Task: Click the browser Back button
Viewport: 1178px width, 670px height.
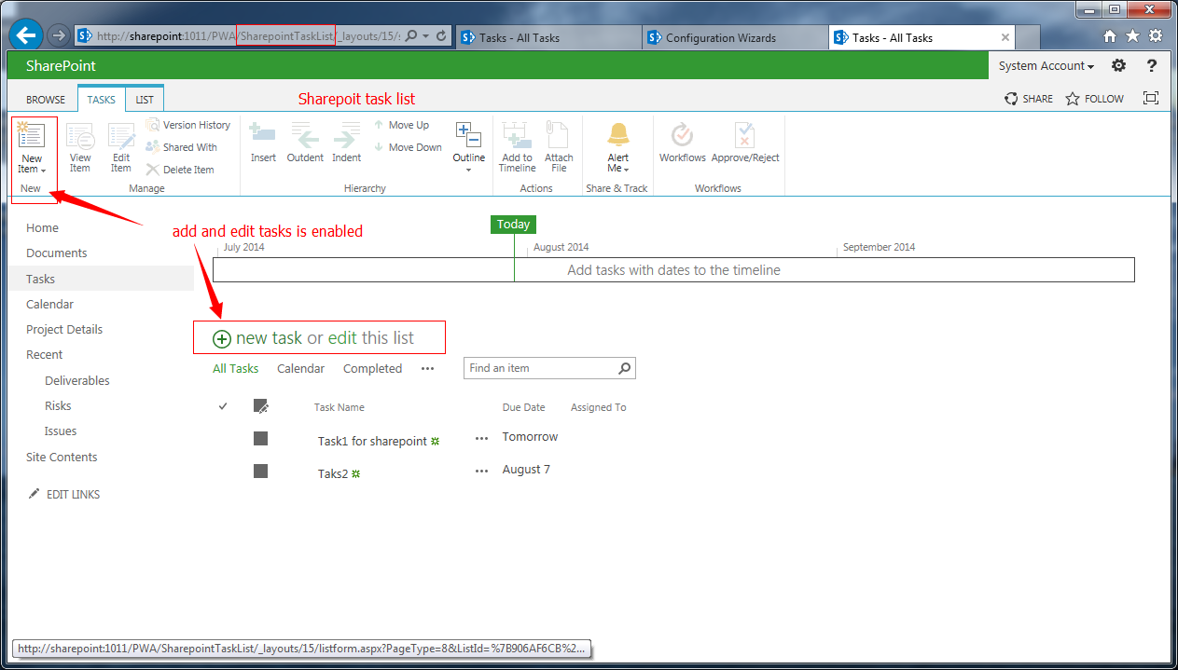Action: (x=28, y=35)
